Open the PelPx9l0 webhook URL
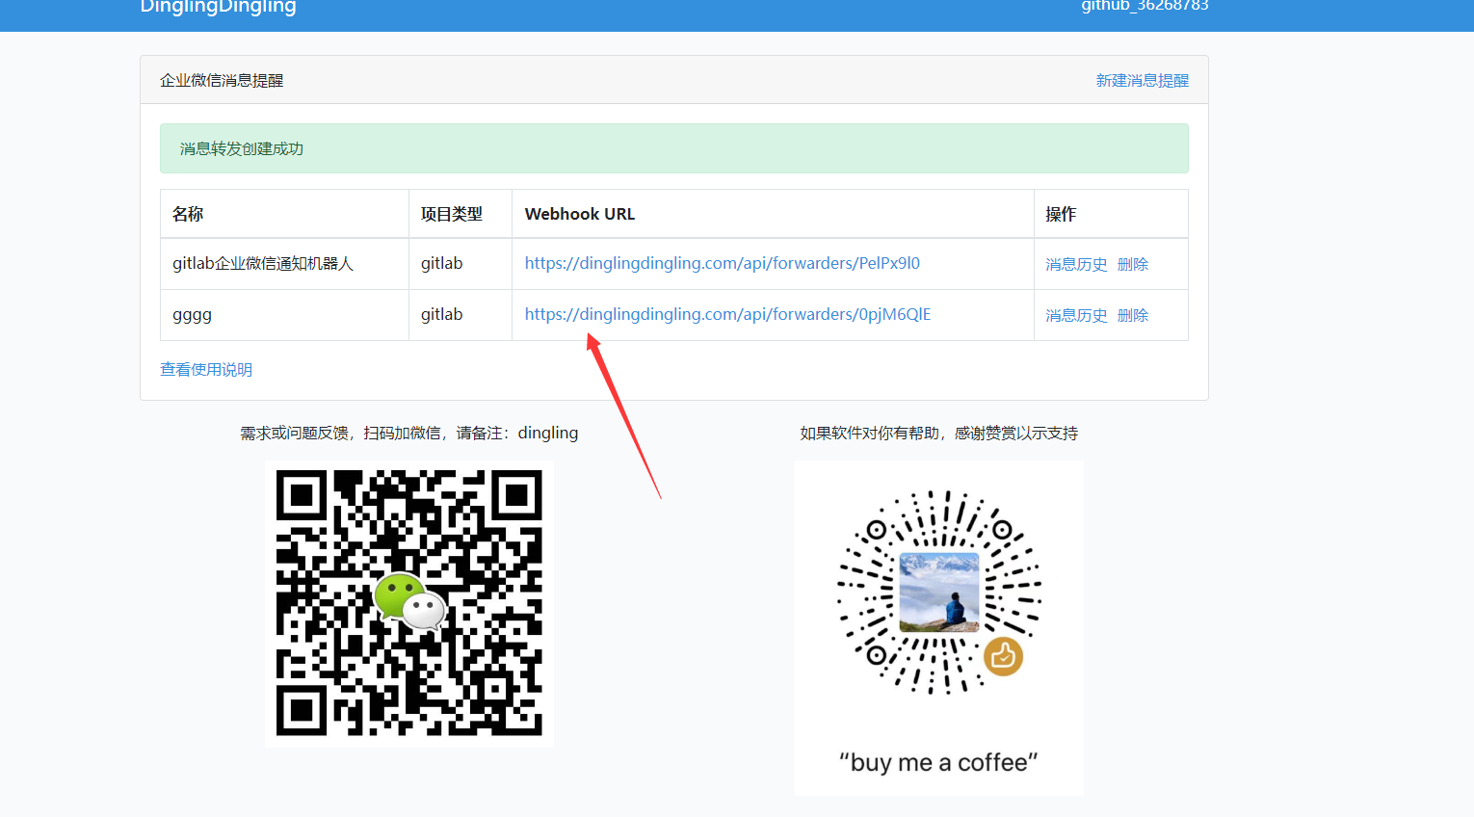This screenshot has height=817, width=1474. click(x=722, y=263)
